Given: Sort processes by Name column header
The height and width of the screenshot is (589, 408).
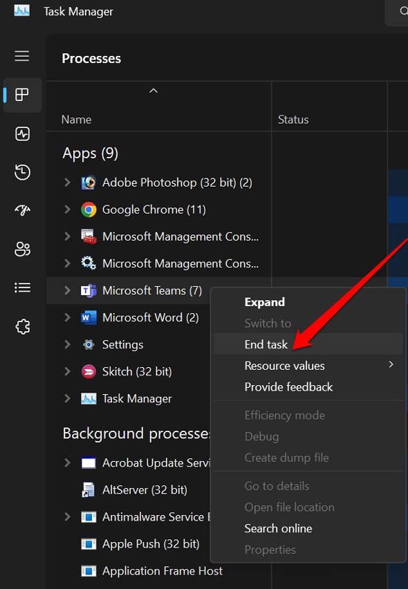Looking at the screenshot, I should point(76,120).
